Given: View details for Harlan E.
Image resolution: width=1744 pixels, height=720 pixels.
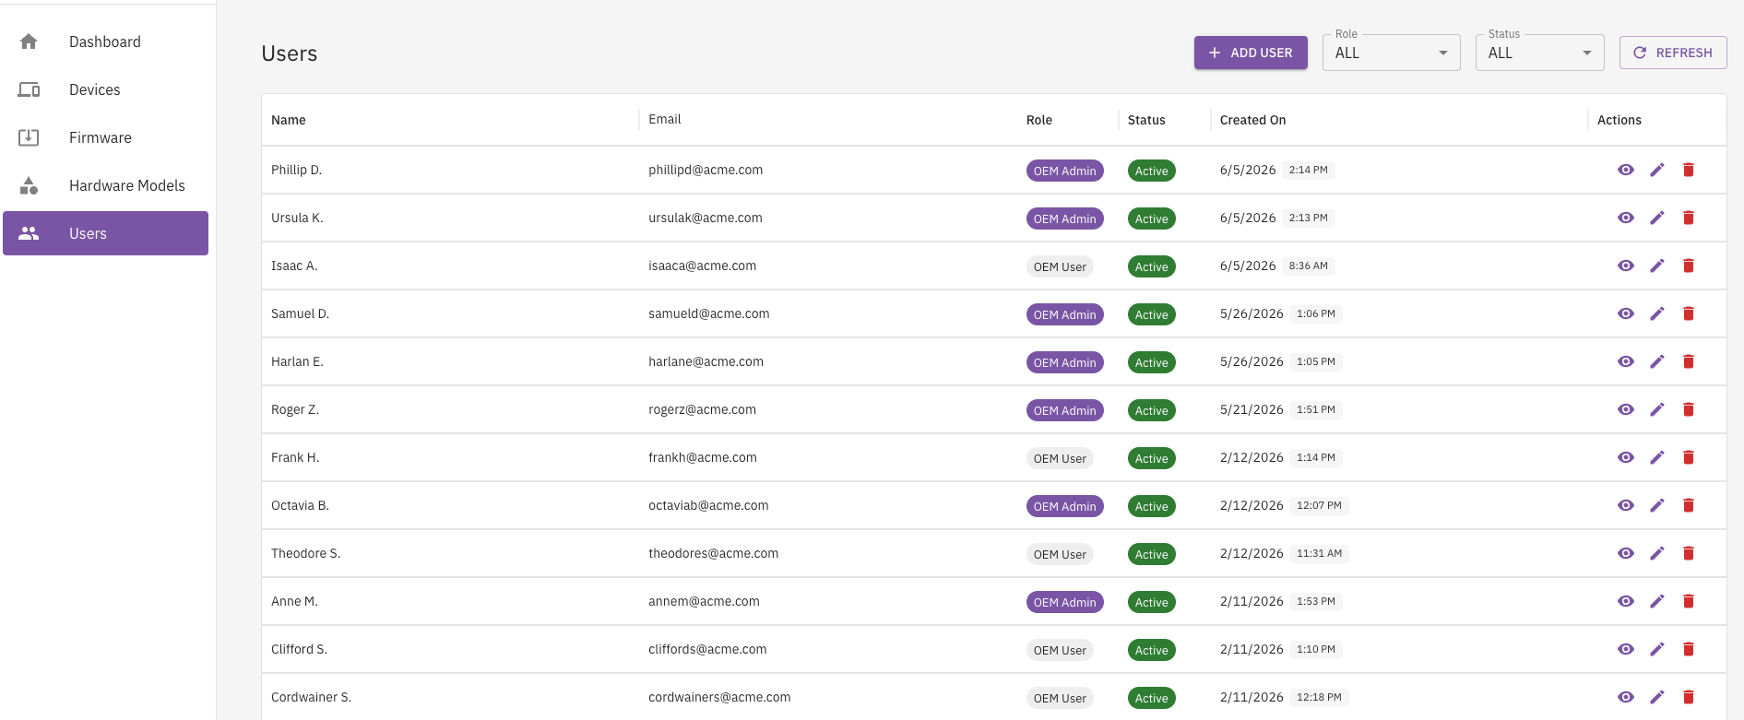Looking at the screenshot, I should pyautogui.click(x=1626, y=361).
